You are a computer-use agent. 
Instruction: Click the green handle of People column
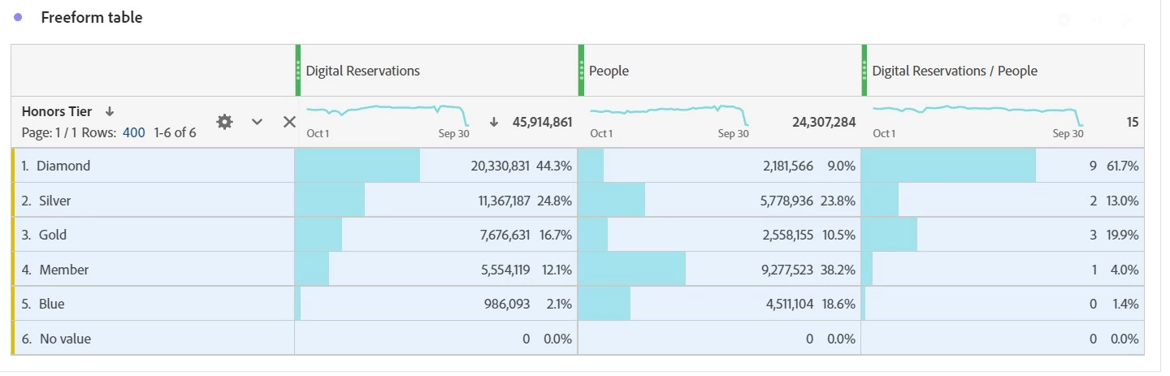pos(581,71)
